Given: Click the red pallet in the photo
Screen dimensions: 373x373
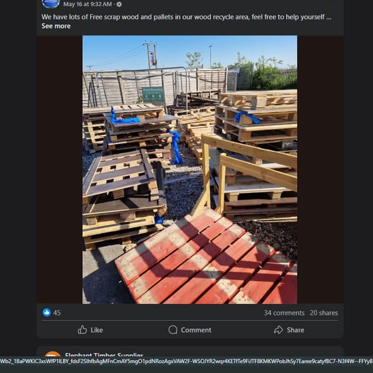Looking at the screenshot, I should click(x=206, y=258).
